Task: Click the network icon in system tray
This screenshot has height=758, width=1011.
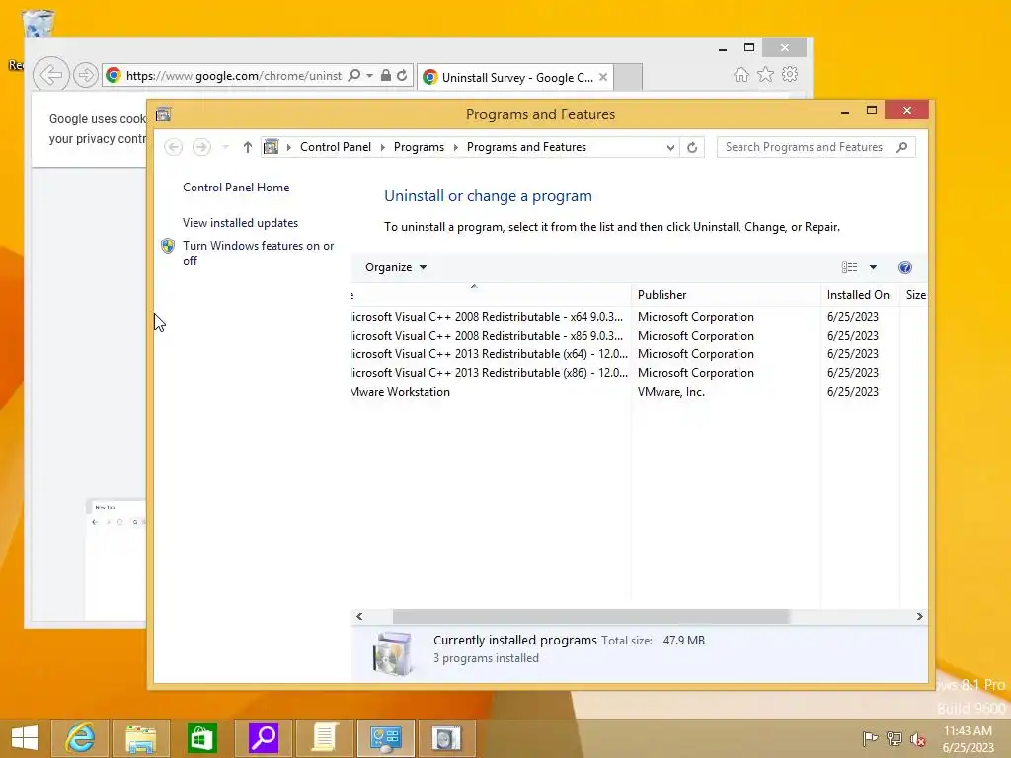Action: click(x=894, y=738)
